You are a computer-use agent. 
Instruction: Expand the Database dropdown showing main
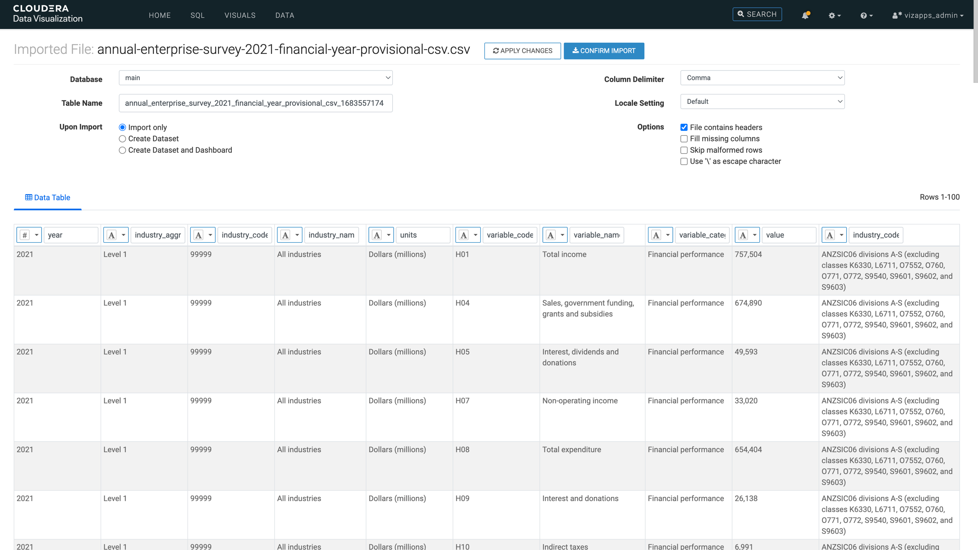(x=256, y=78)
